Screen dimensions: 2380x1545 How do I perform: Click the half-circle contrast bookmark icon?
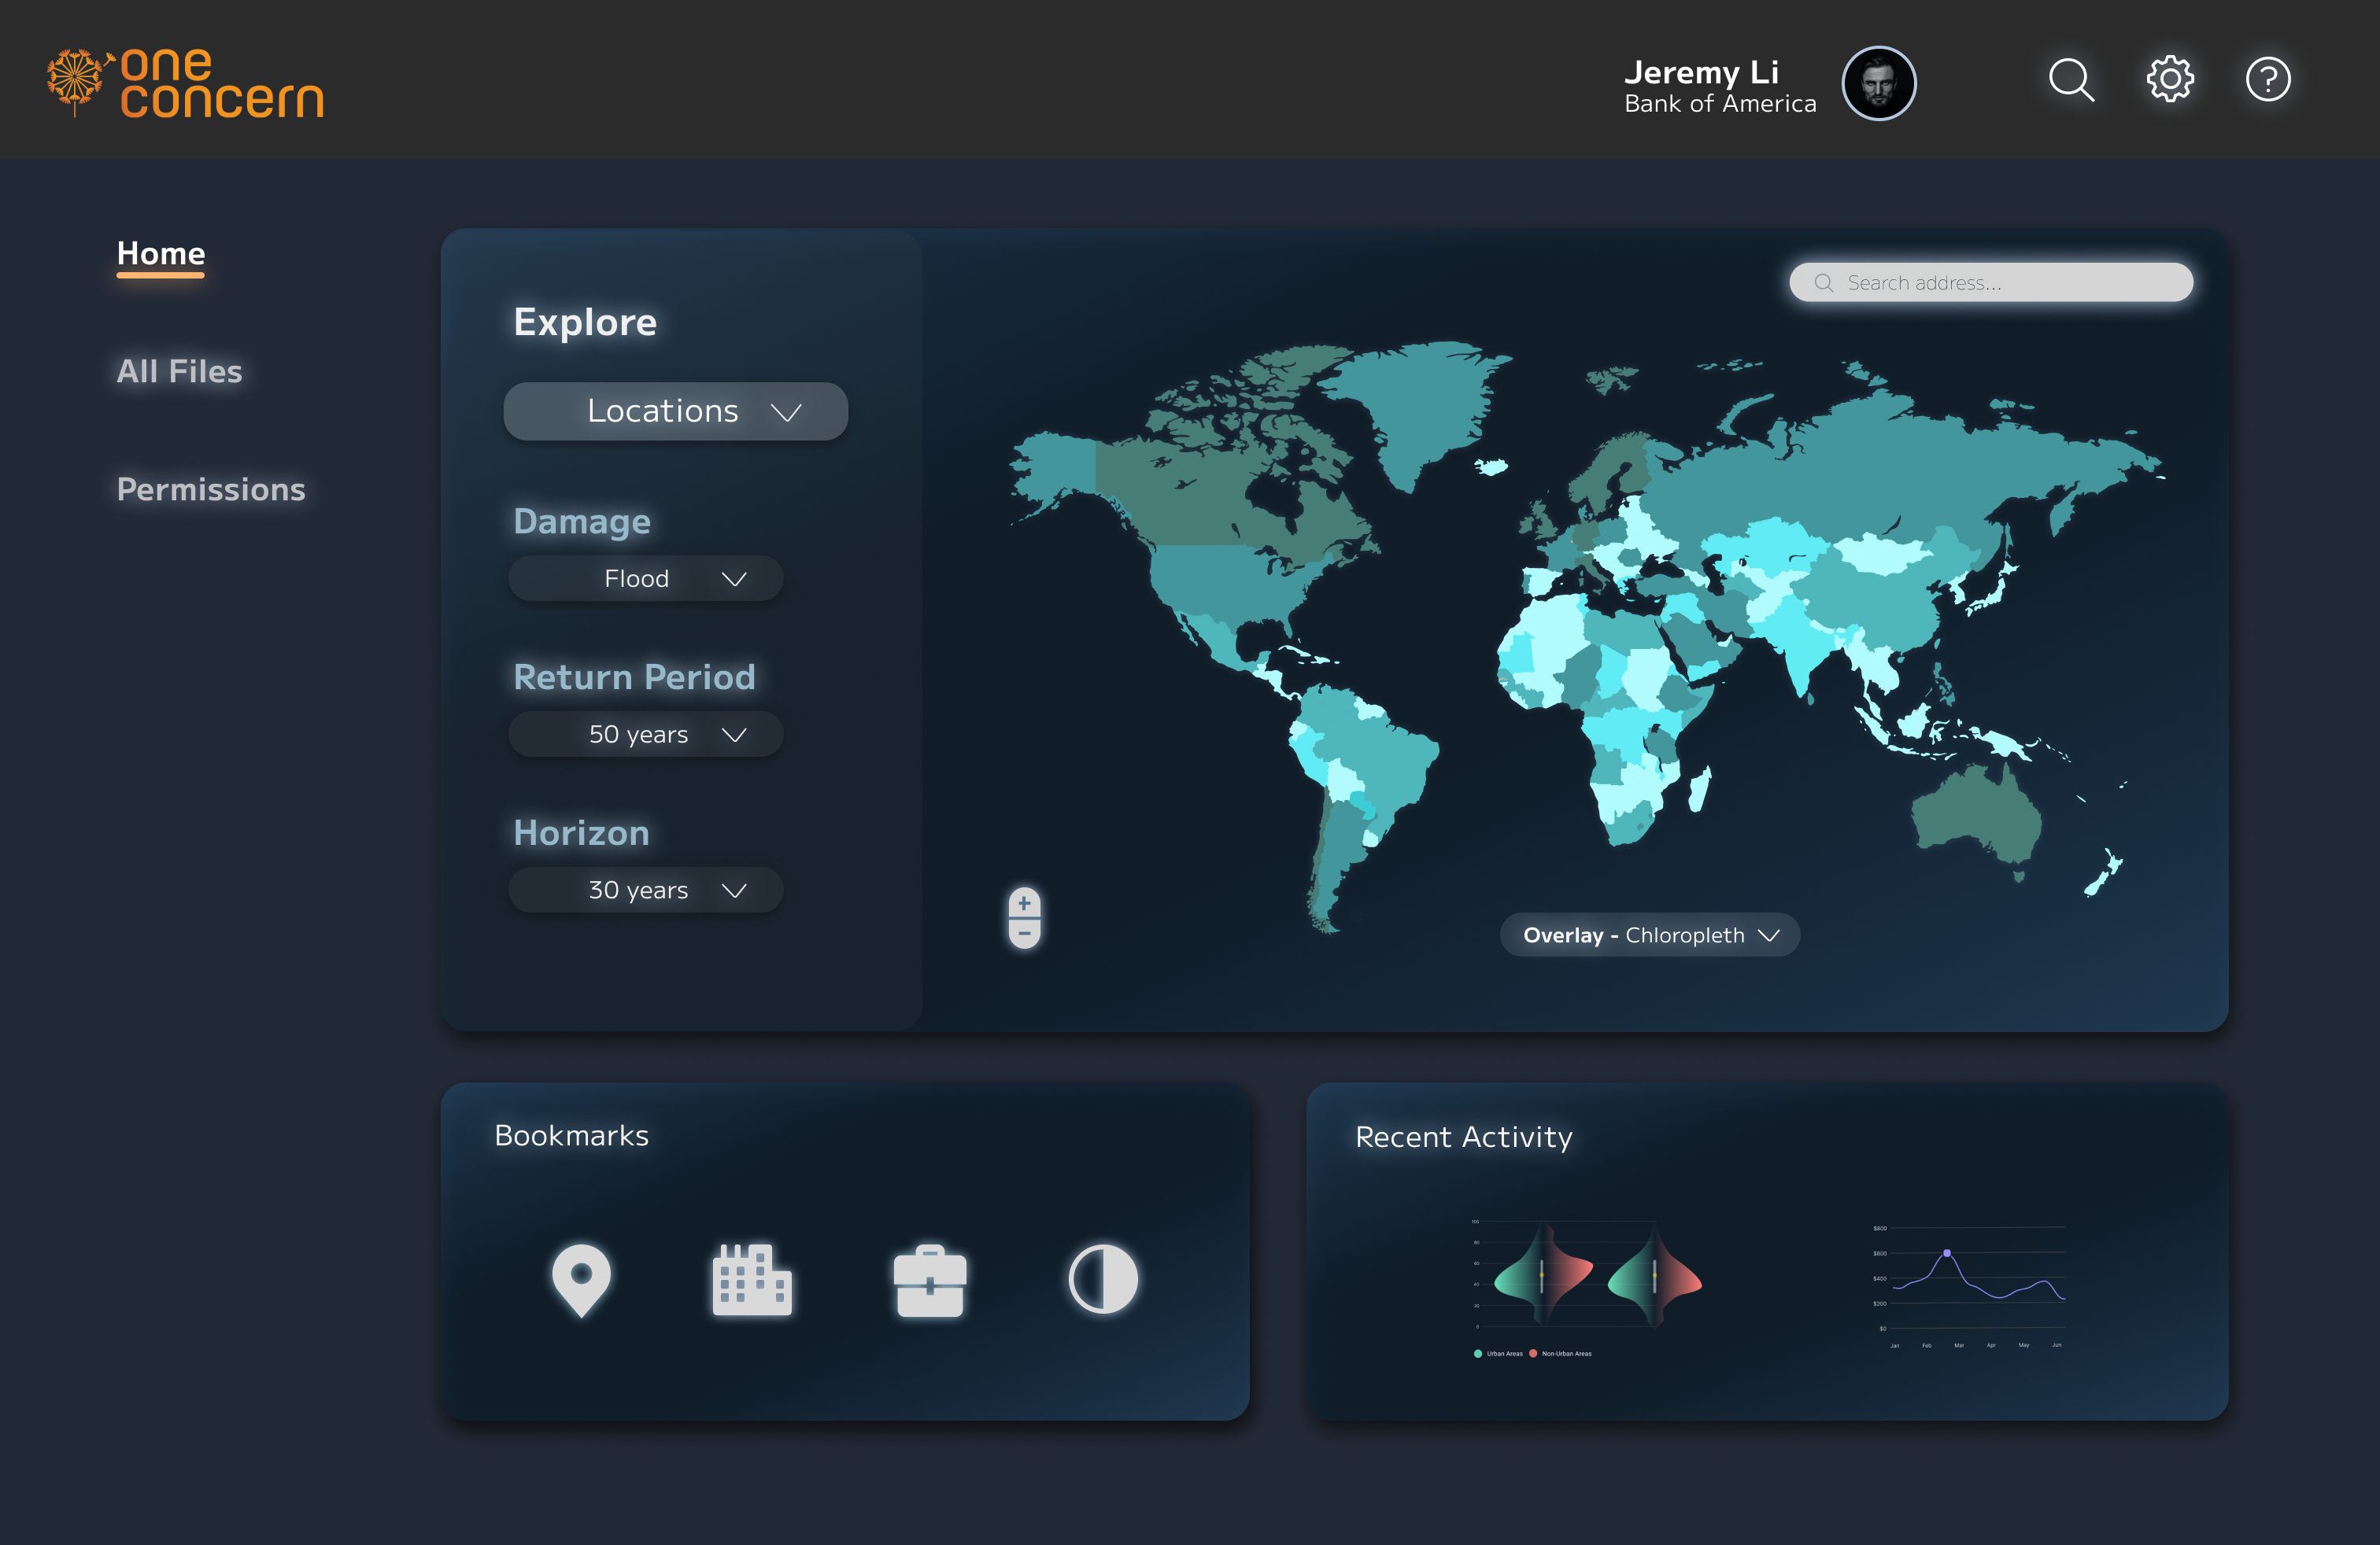coord(1103,1279)
